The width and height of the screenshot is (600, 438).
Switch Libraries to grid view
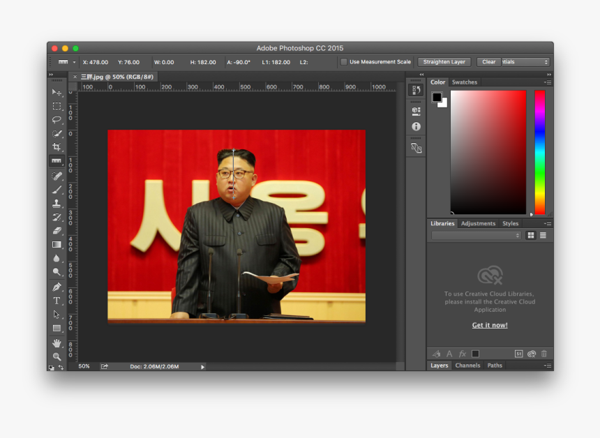point(531,235)
